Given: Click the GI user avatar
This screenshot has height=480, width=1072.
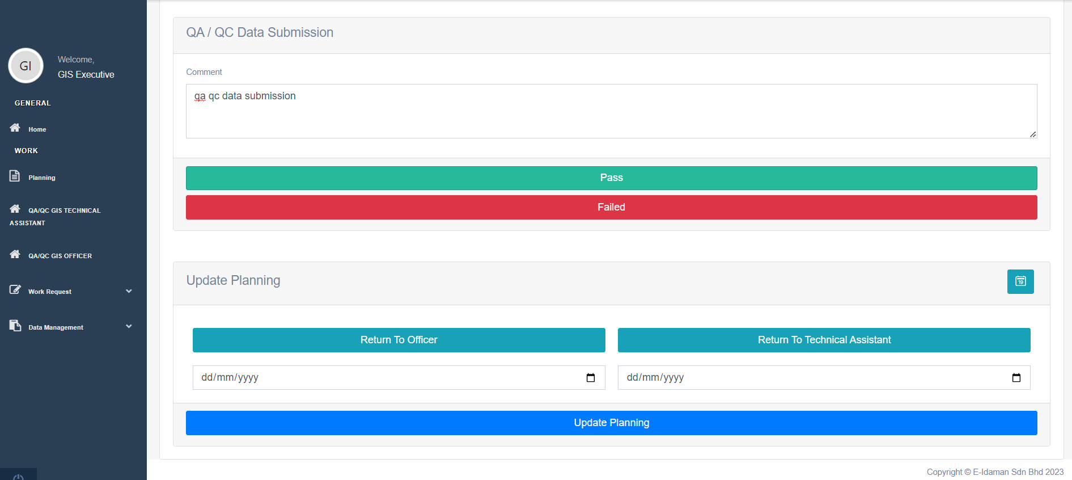Looking at the screenshot, I should (x=26, y=66).
